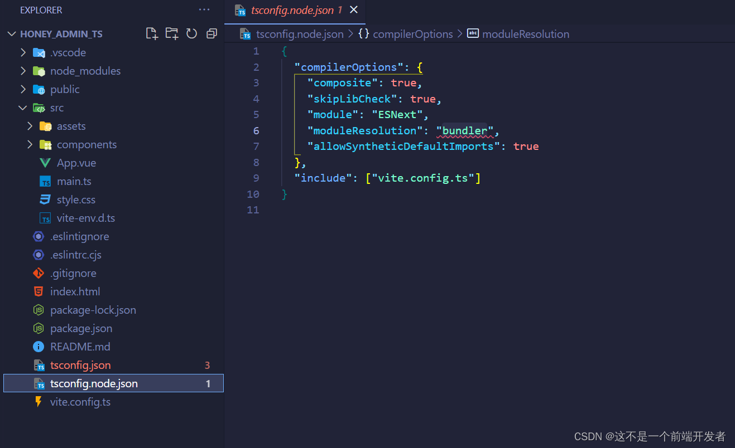Collapse the src folder chevron
735x448 pixels.
click(x=23, y=108)
